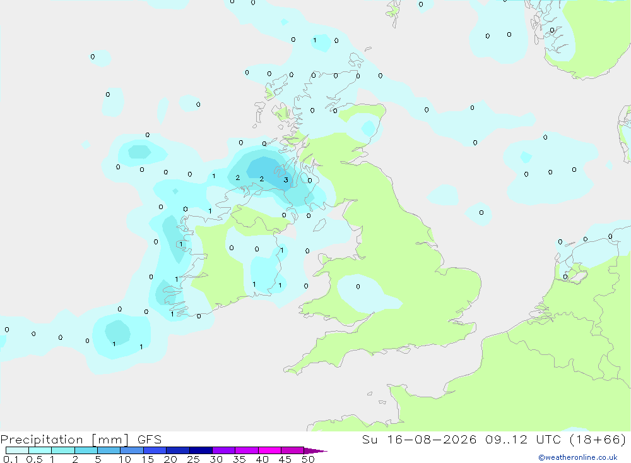Pick the 45–50 mm legend color swatch
Viewport: 631px width, 463px height.
pyautogui.click(x=293, y=450)
